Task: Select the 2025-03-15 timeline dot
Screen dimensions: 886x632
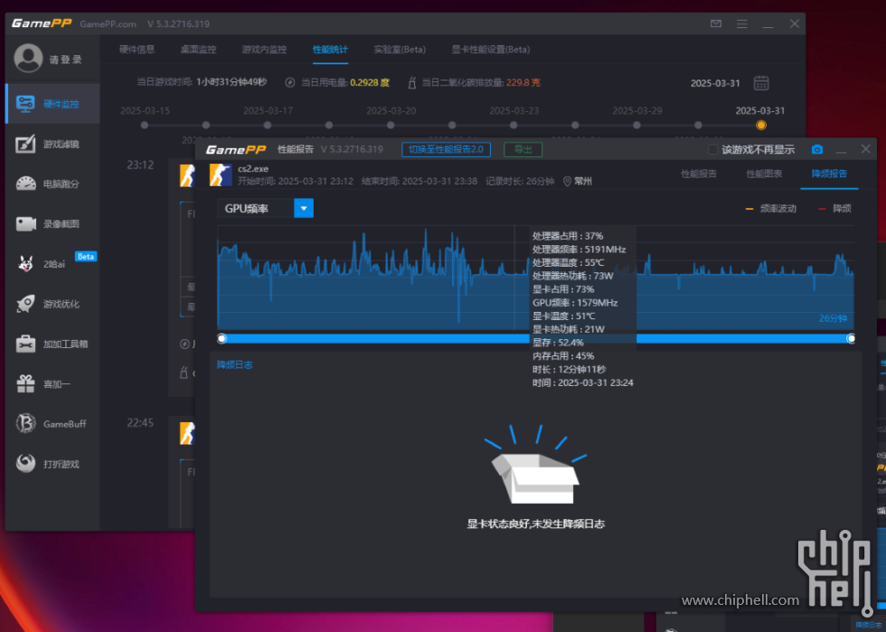Action: [145, 125]
